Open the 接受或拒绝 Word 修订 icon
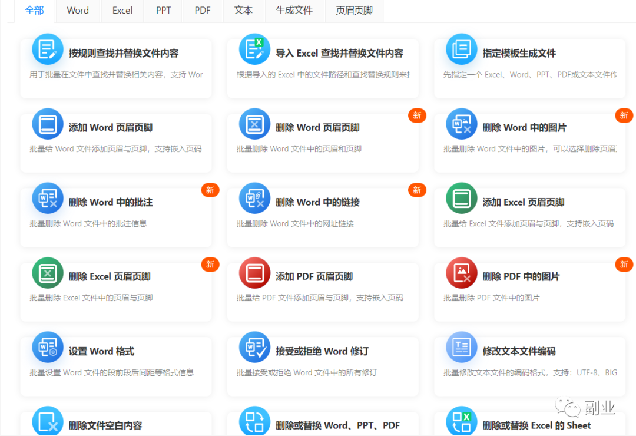 click(x=254, y=347)
